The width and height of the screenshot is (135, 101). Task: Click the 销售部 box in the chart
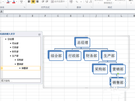pos(118,82)
